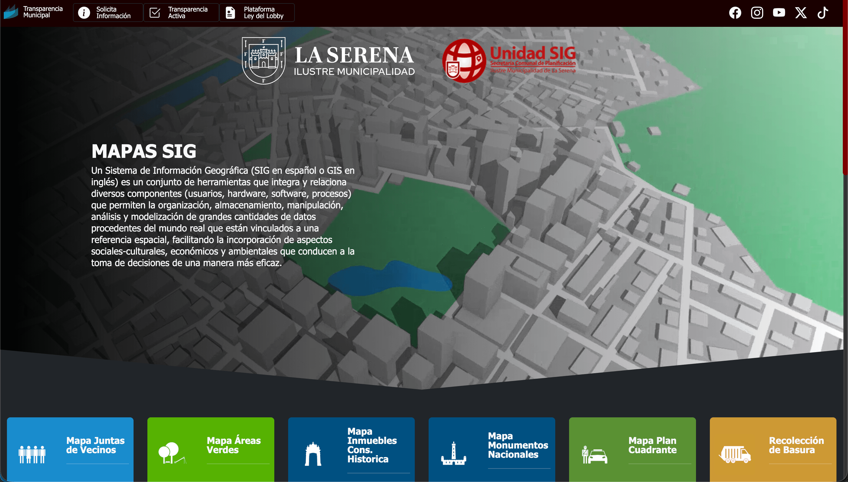Image resolution: width=848 pixels, height=482 pixels.
Task: Open the Facebook icon in the top bar
Action: [x=735, y=13]
